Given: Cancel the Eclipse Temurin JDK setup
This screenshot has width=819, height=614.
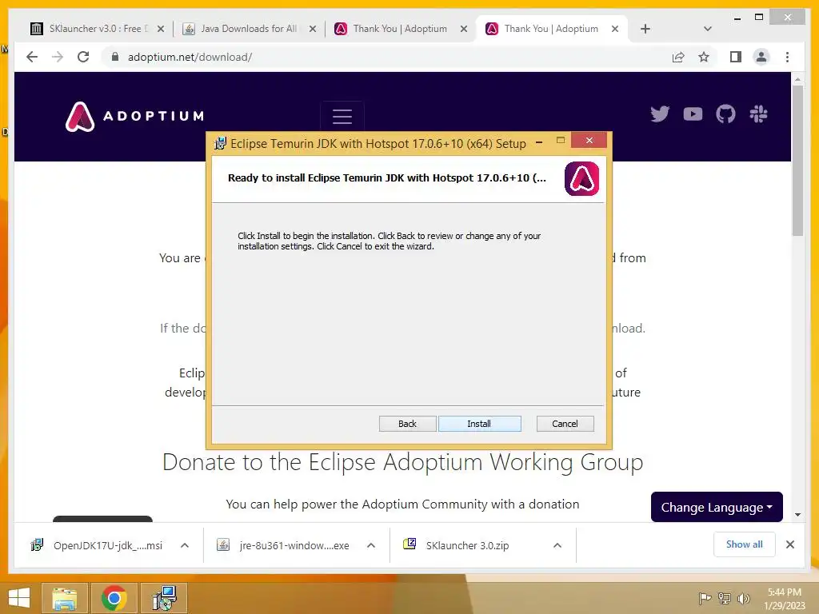Looking at the screenshot, I should (x=565, y=424).
